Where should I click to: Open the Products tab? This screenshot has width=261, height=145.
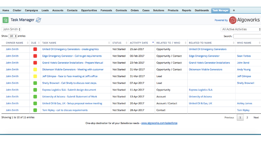point(173,11)
